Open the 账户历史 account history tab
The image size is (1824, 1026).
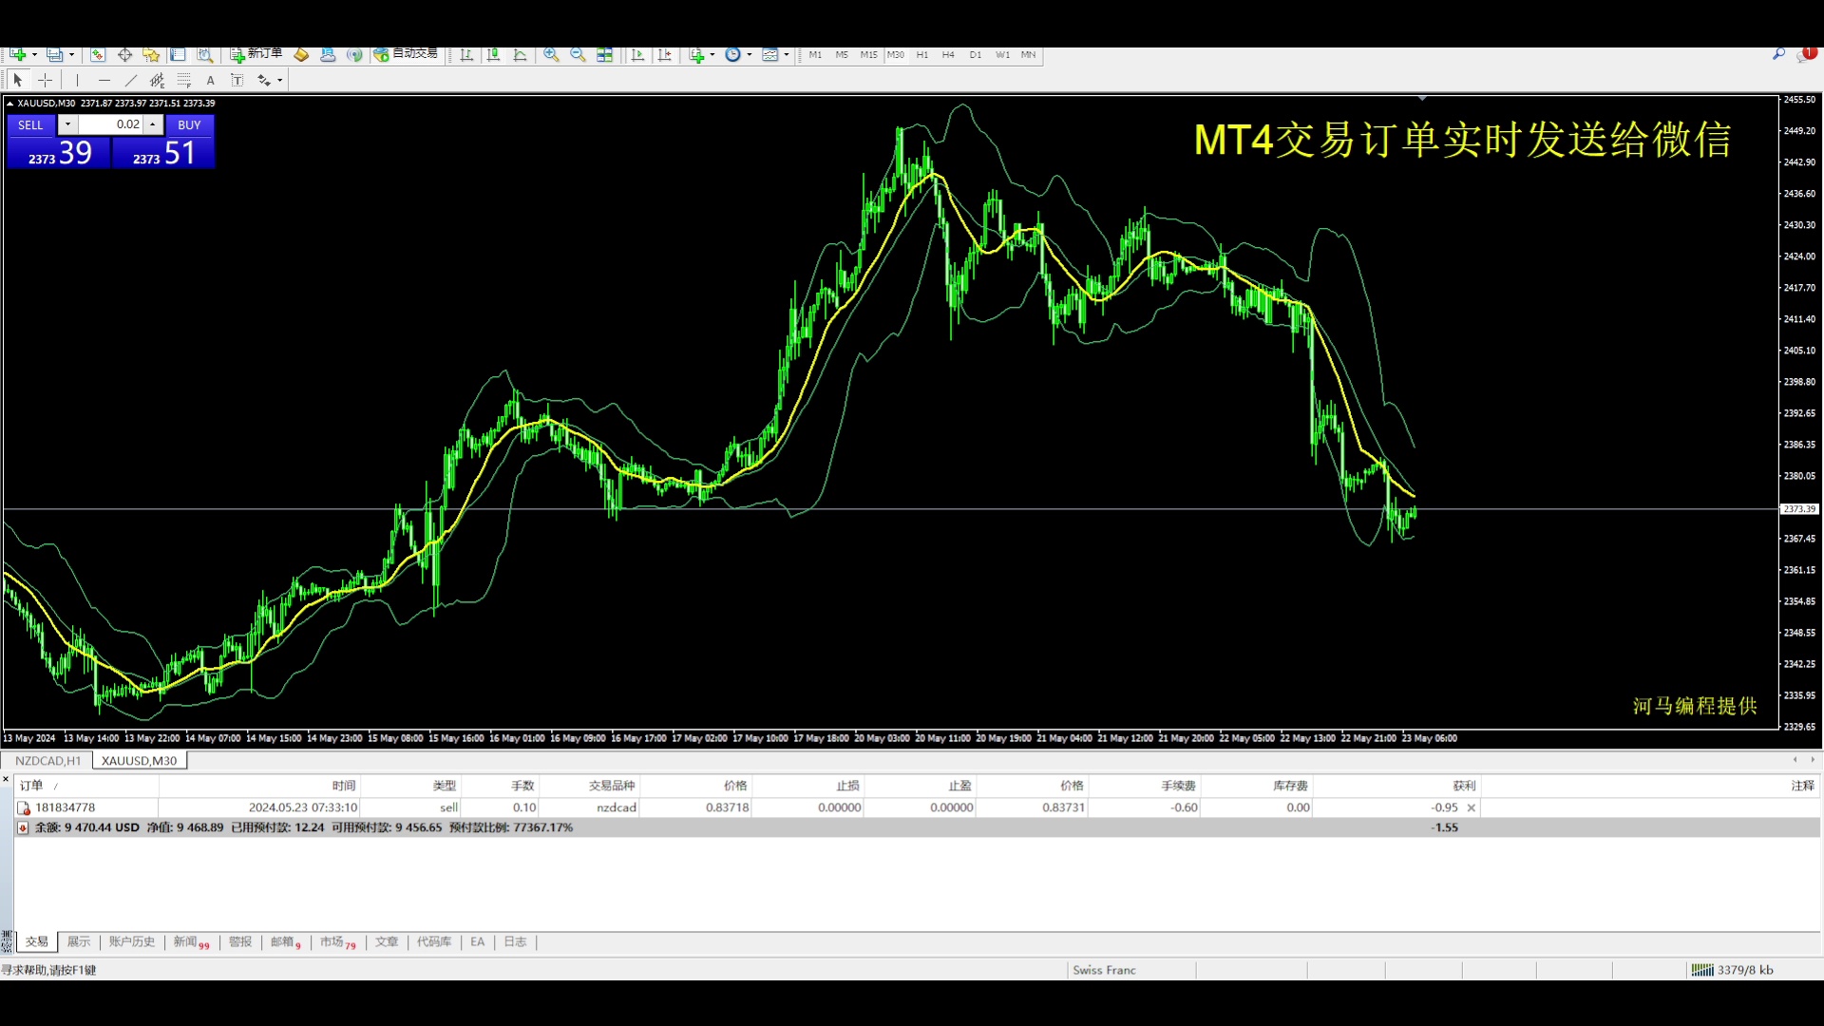pos(131,941)
